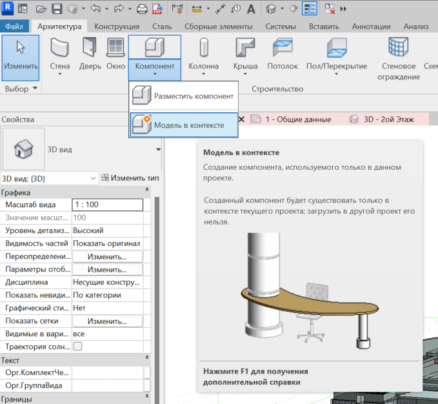Expand the undo history dropdown arrow

point(106,9)
